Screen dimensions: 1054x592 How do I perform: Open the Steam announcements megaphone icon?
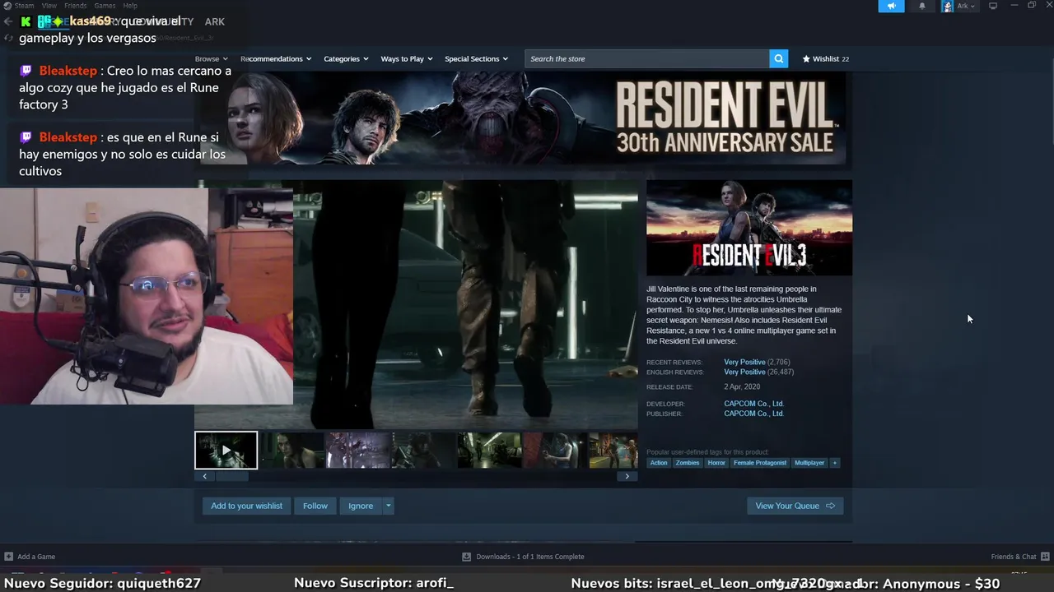[891, 6]
